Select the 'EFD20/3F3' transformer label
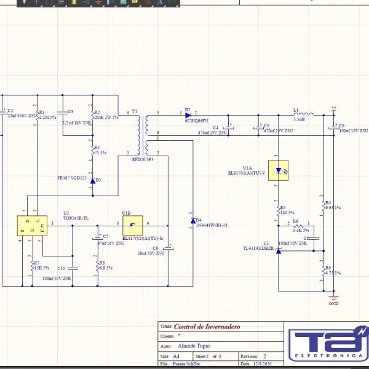 [x=143, y=159]
